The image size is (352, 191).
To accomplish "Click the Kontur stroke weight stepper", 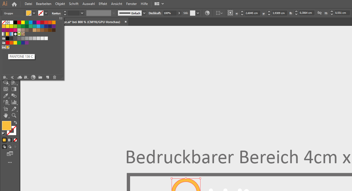I will coord(65,13).
